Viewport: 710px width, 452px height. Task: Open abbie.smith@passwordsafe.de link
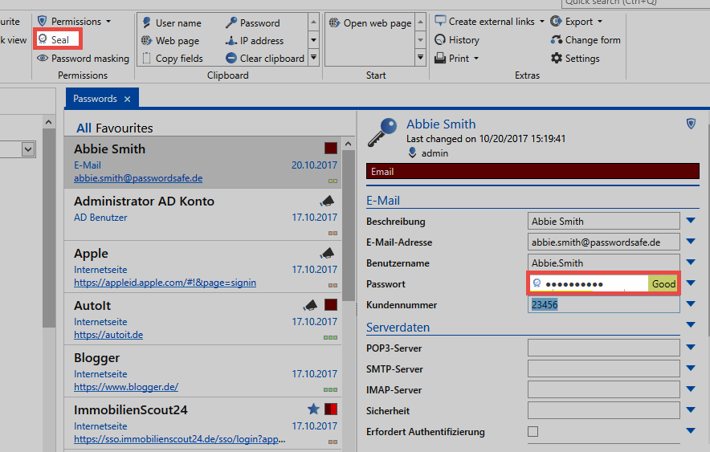click(x=138, y=178)
